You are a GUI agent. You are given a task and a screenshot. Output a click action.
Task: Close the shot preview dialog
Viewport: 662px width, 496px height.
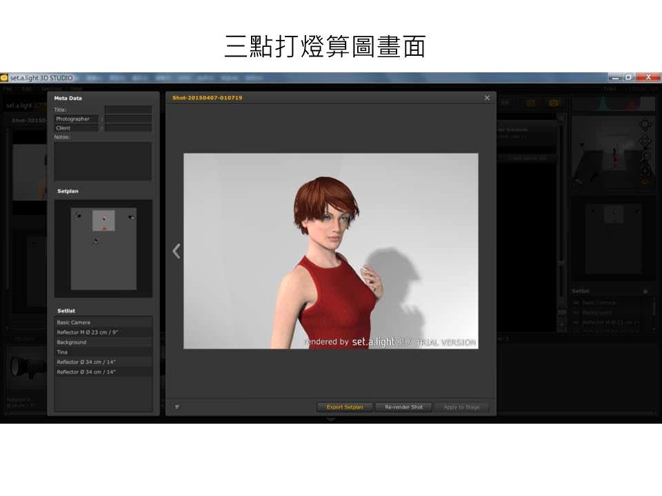pyautogui.click(x=487, y=98)
